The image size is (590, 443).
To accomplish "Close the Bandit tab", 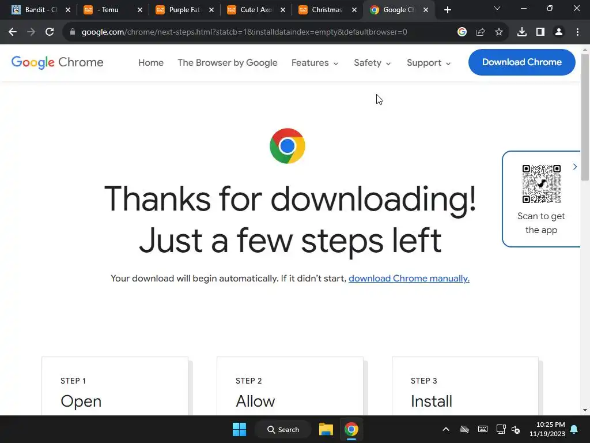I will (68, 10).
